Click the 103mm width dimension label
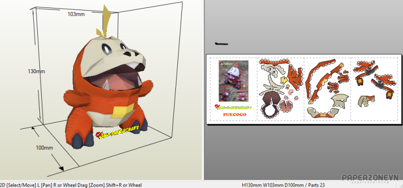 click(x=76, y=15)
